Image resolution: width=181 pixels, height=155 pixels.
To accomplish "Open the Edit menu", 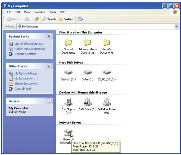I will click(x=18, y=12).
